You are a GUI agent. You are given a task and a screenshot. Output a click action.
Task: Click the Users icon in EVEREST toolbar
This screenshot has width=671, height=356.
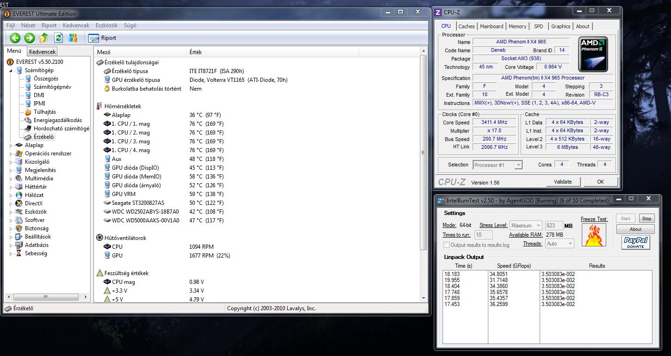click(x=73, y=38)
